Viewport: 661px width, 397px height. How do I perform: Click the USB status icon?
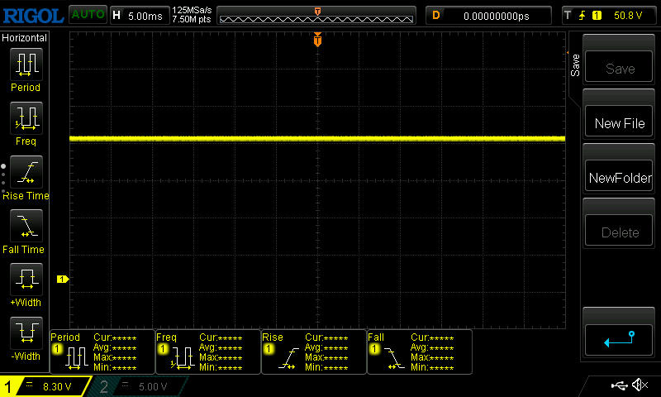point(618,385)
